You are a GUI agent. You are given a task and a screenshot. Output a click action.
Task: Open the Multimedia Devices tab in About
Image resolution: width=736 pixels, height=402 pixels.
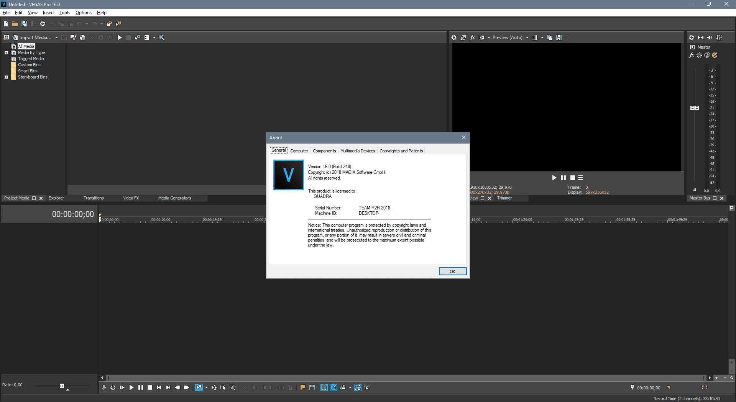pyautogui.click(x=358, y=151)
